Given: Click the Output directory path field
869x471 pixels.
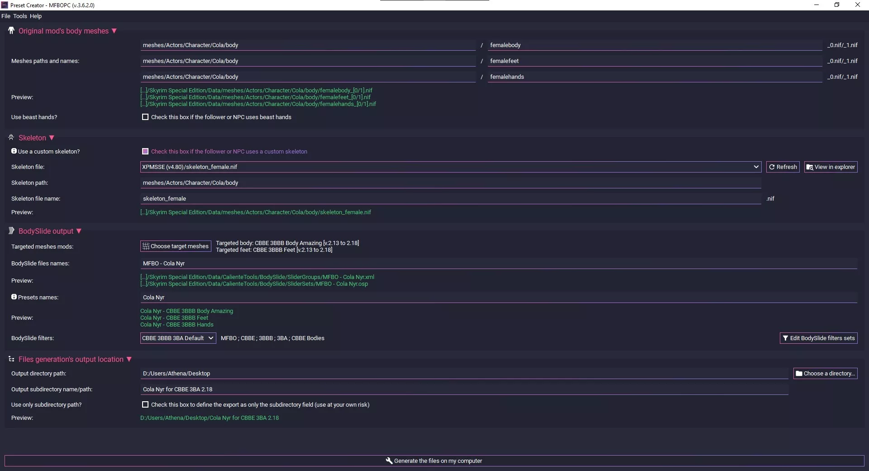Looking at the screenshot, I should click(464, 373).
